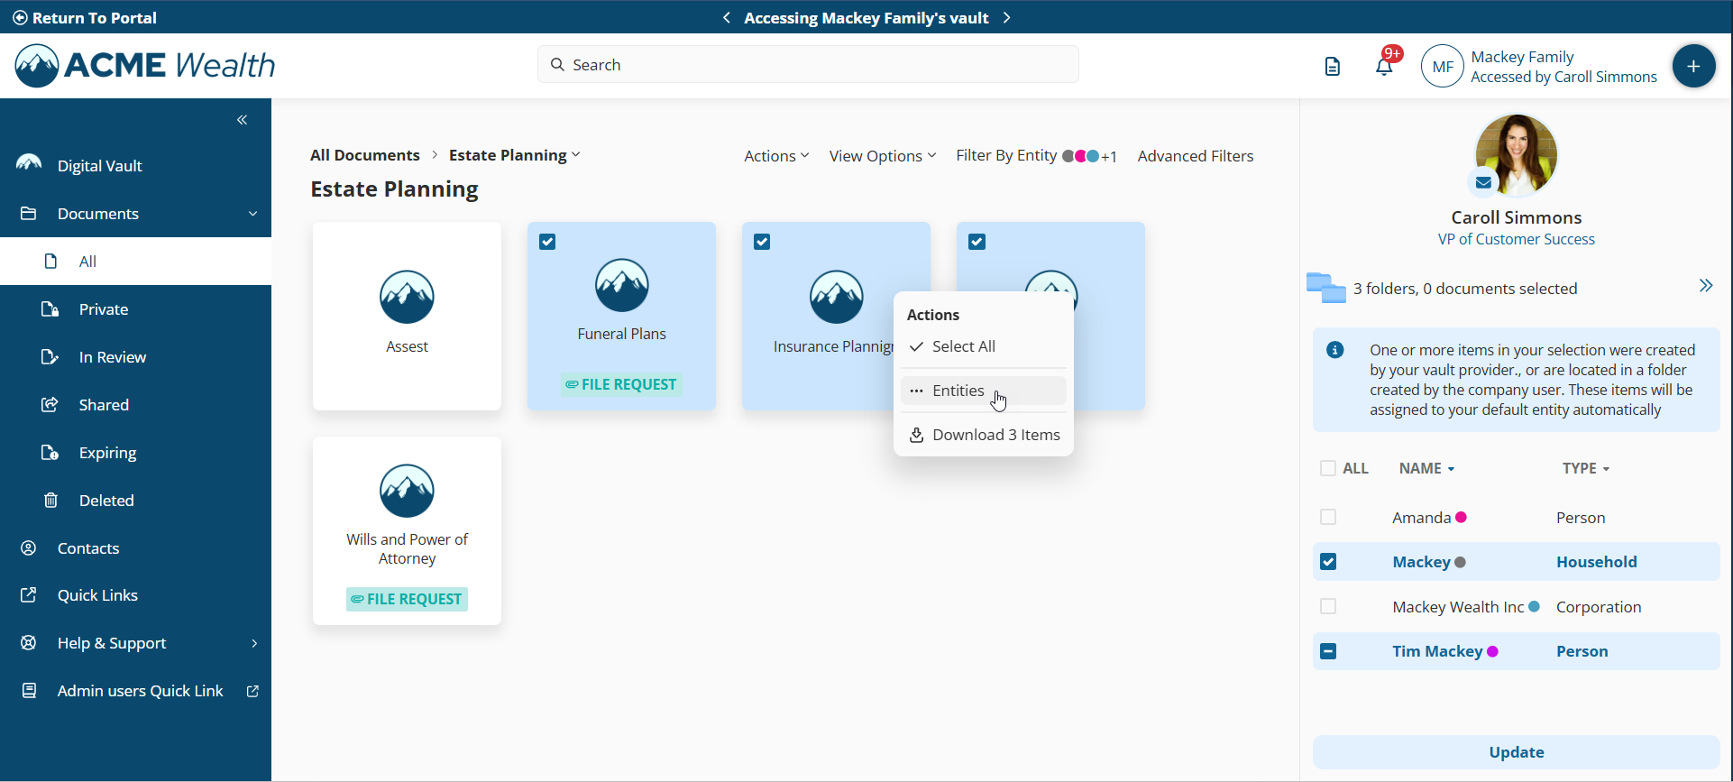Select All documents in sidebar

click(x=135, y=262)
